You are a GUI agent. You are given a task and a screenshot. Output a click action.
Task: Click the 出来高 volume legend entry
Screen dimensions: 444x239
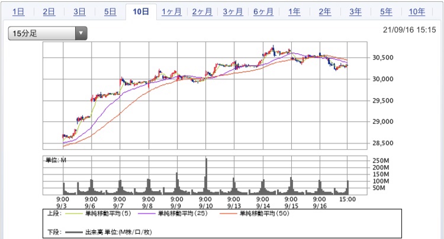coord(118,232)
